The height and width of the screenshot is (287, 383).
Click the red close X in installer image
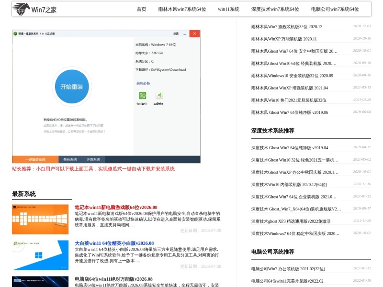click(x=194, y=33)
